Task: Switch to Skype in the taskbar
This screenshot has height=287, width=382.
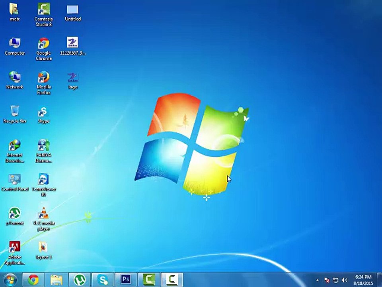Action: coord(103,280)
